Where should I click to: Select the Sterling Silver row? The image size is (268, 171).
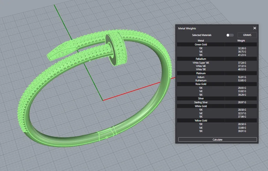[217, 102]
